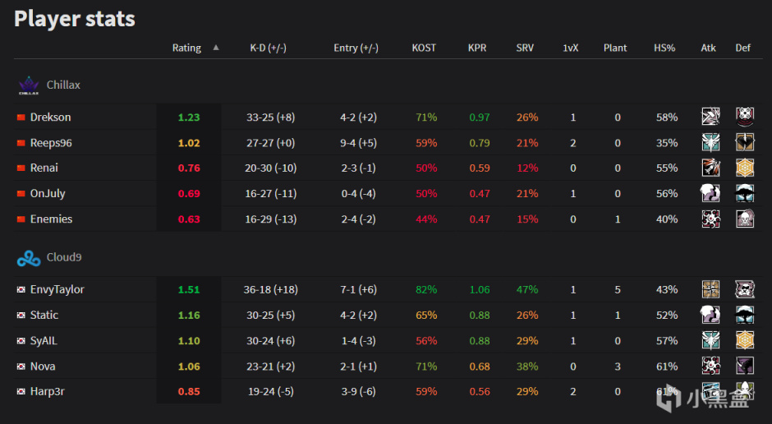Click the sort arrow beside Rating
Screen dimensions: 772x424
pos(216,48)
